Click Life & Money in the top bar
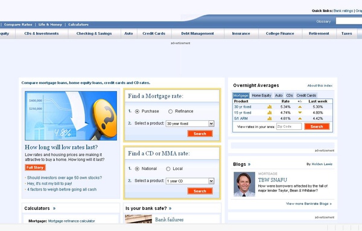Image resolution: width=362 pixels, height=231 pixels. pos(50,25)
